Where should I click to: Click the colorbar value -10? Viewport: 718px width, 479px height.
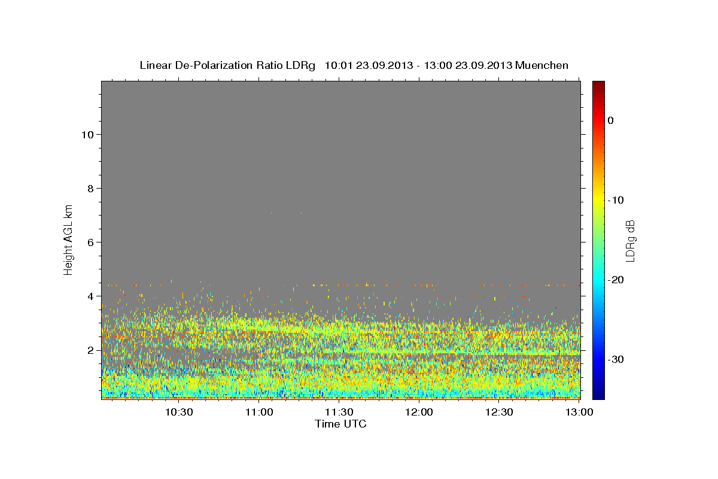coord(616,200)
